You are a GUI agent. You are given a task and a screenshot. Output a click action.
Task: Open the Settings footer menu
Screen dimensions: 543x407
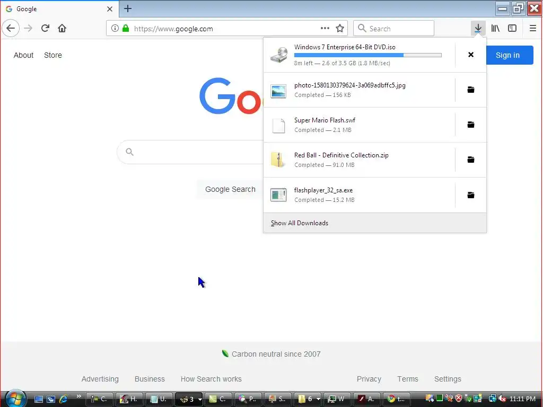[x=448, y=379]
